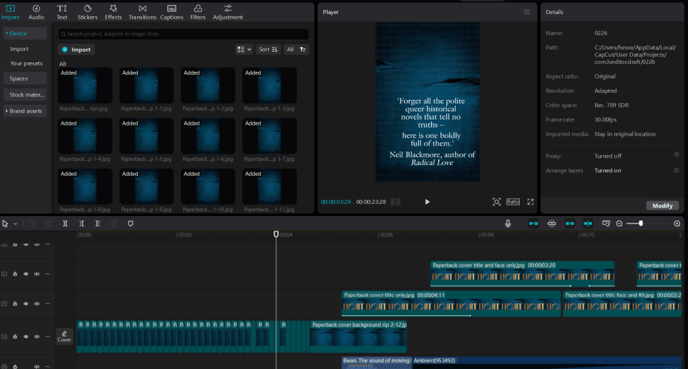Click the fullscreen icon in the Player
The image size is (688, 369).
530,202
